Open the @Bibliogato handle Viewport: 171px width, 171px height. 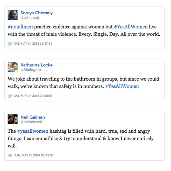(x=31, y=70)
